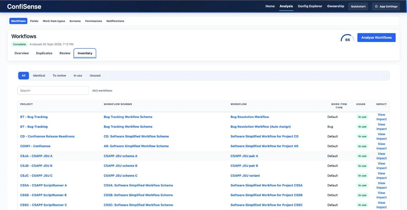Open CSAPP JSU pair A workflow
The image size is (407, 210).
click(244, 156)
